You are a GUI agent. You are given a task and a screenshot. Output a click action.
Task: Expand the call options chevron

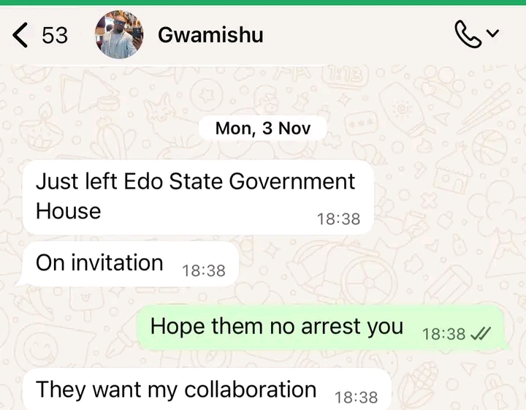click(493, 33)
